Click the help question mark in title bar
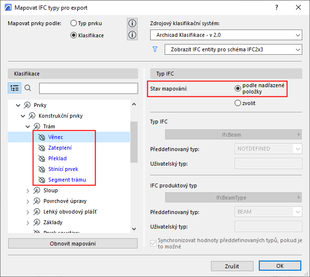Screen dimensions: 310x277 [x=277, y=8]
